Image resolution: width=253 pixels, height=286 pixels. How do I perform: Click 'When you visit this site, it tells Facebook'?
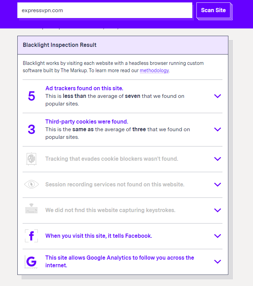99,236
